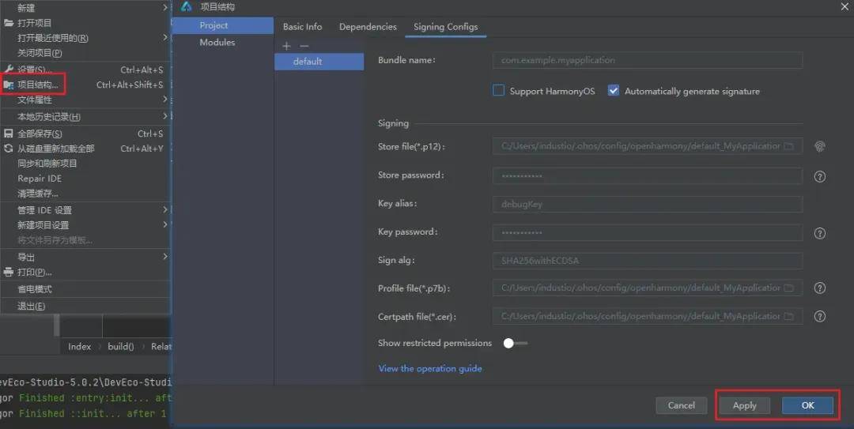Expand the 本地历史记录 submenu arrow
Viewport: 854px width, 429px height.
click(x=165, y=116)
